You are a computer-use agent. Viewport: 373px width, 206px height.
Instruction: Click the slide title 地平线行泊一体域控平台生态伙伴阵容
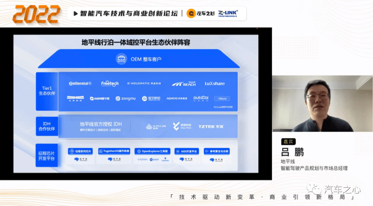click(136, 43)
